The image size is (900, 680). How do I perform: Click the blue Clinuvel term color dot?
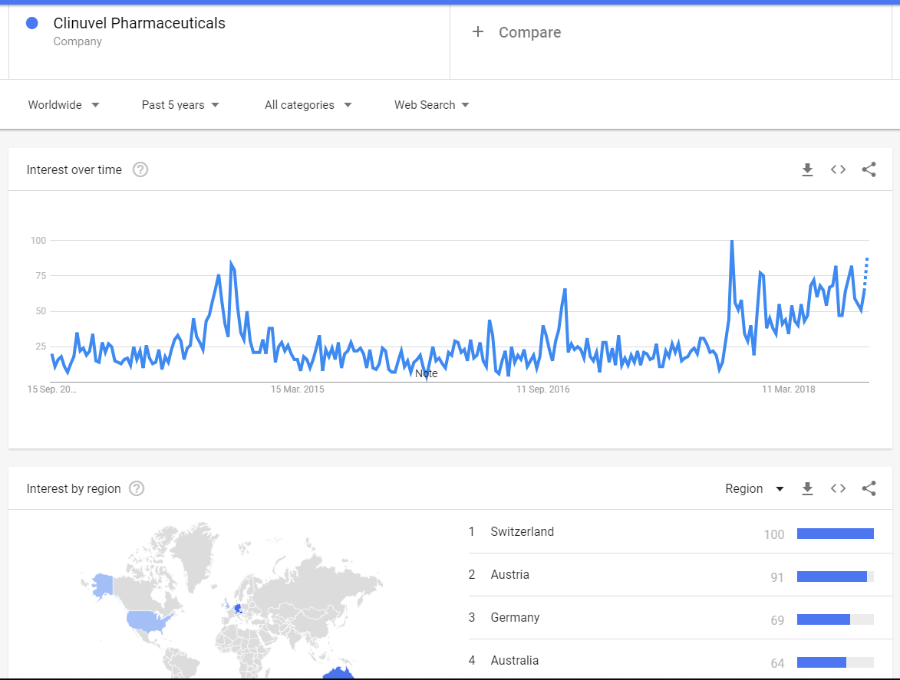(x=32, y=24)
